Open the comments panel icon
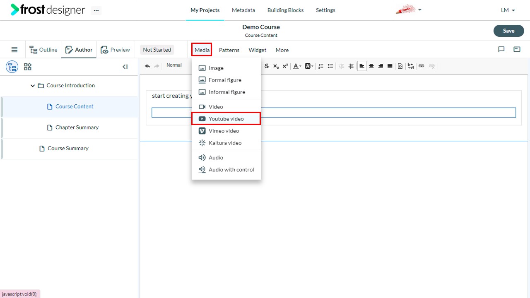 pos(501,49)
